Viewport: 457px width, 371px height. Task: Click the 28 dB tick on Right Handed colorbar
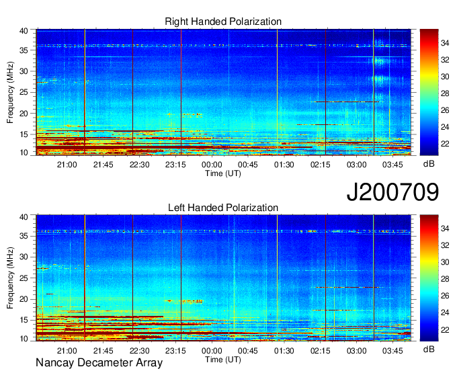pyautogui.click(x=445, y=93)
